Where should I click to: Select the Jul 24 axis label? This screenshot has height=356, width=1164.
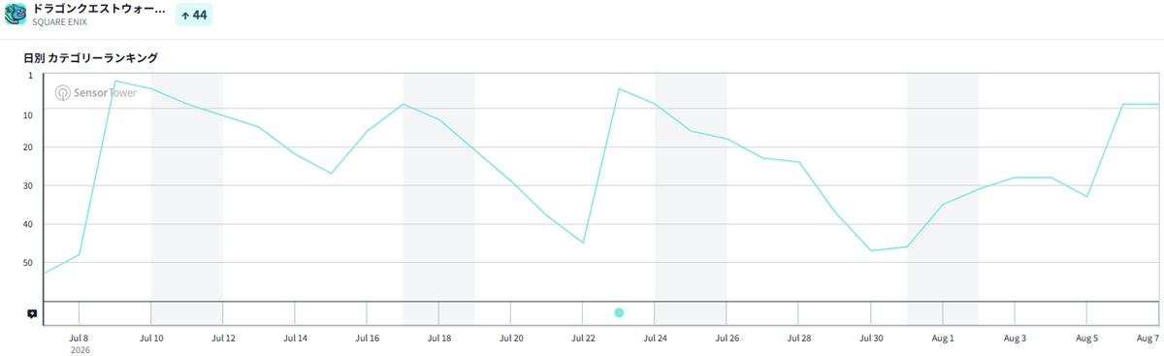pyautogui.click(x=655, y=339)
